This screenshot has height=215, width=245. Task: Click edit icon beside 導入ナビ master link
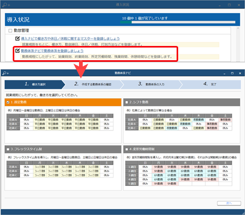tap(17, 39)
